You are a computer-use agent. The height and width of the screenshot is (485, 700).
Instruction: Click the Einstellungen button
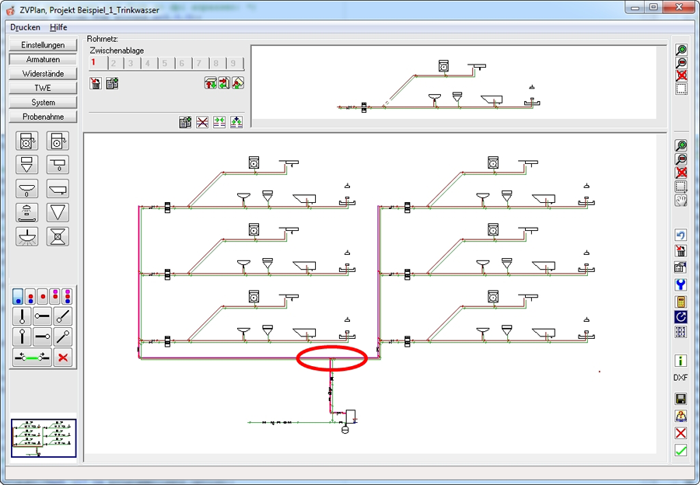(x=43, y=45)
